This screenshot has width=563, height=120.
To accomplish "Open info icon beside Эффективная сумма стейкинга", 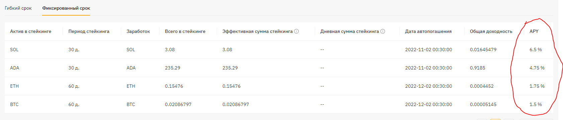I will click(296, 31).
